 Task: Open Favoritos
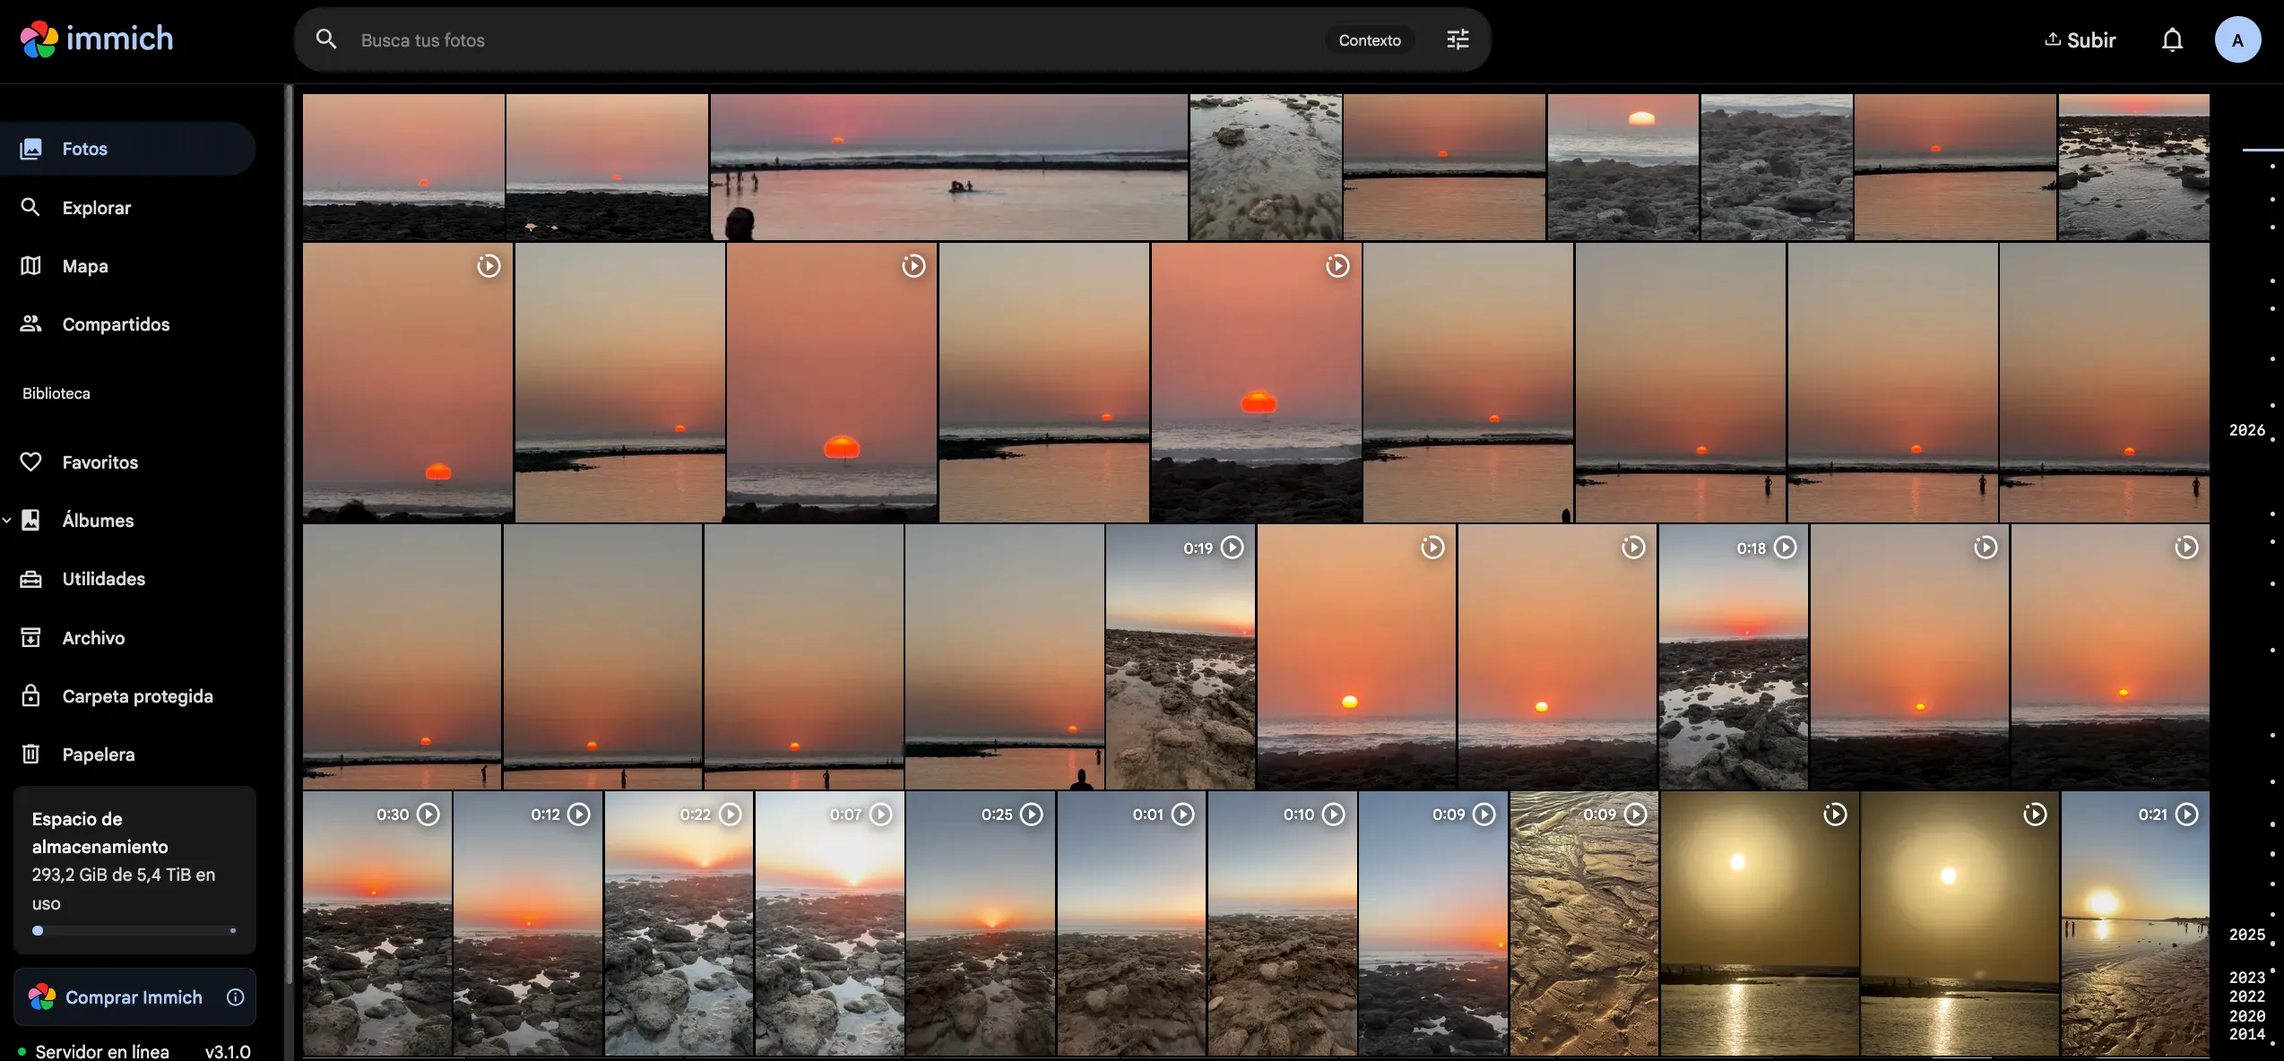128,461
